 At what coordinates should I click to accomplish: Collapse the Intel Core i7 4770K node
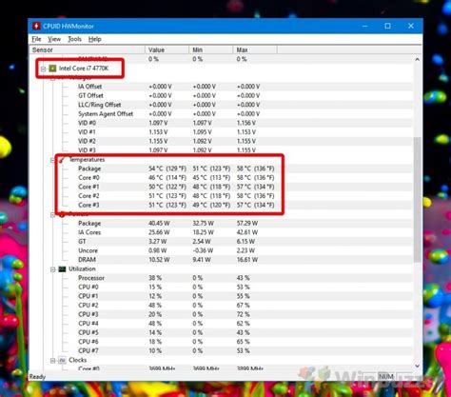(x=43, y=69)
